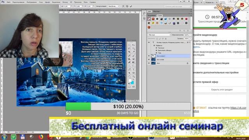249x140 pixels.
Task: Select the 'Фон копия' layer thumbnail
Action: (153, 59)
